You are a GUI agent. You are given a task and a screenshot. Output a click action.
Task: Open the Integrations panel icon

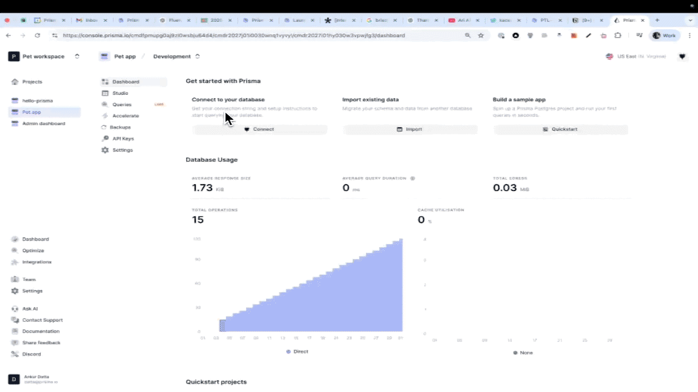tap(15, 262)
